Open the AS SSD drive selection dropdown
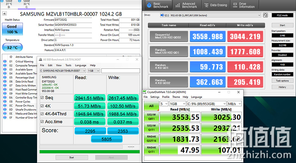 (63, 71)
